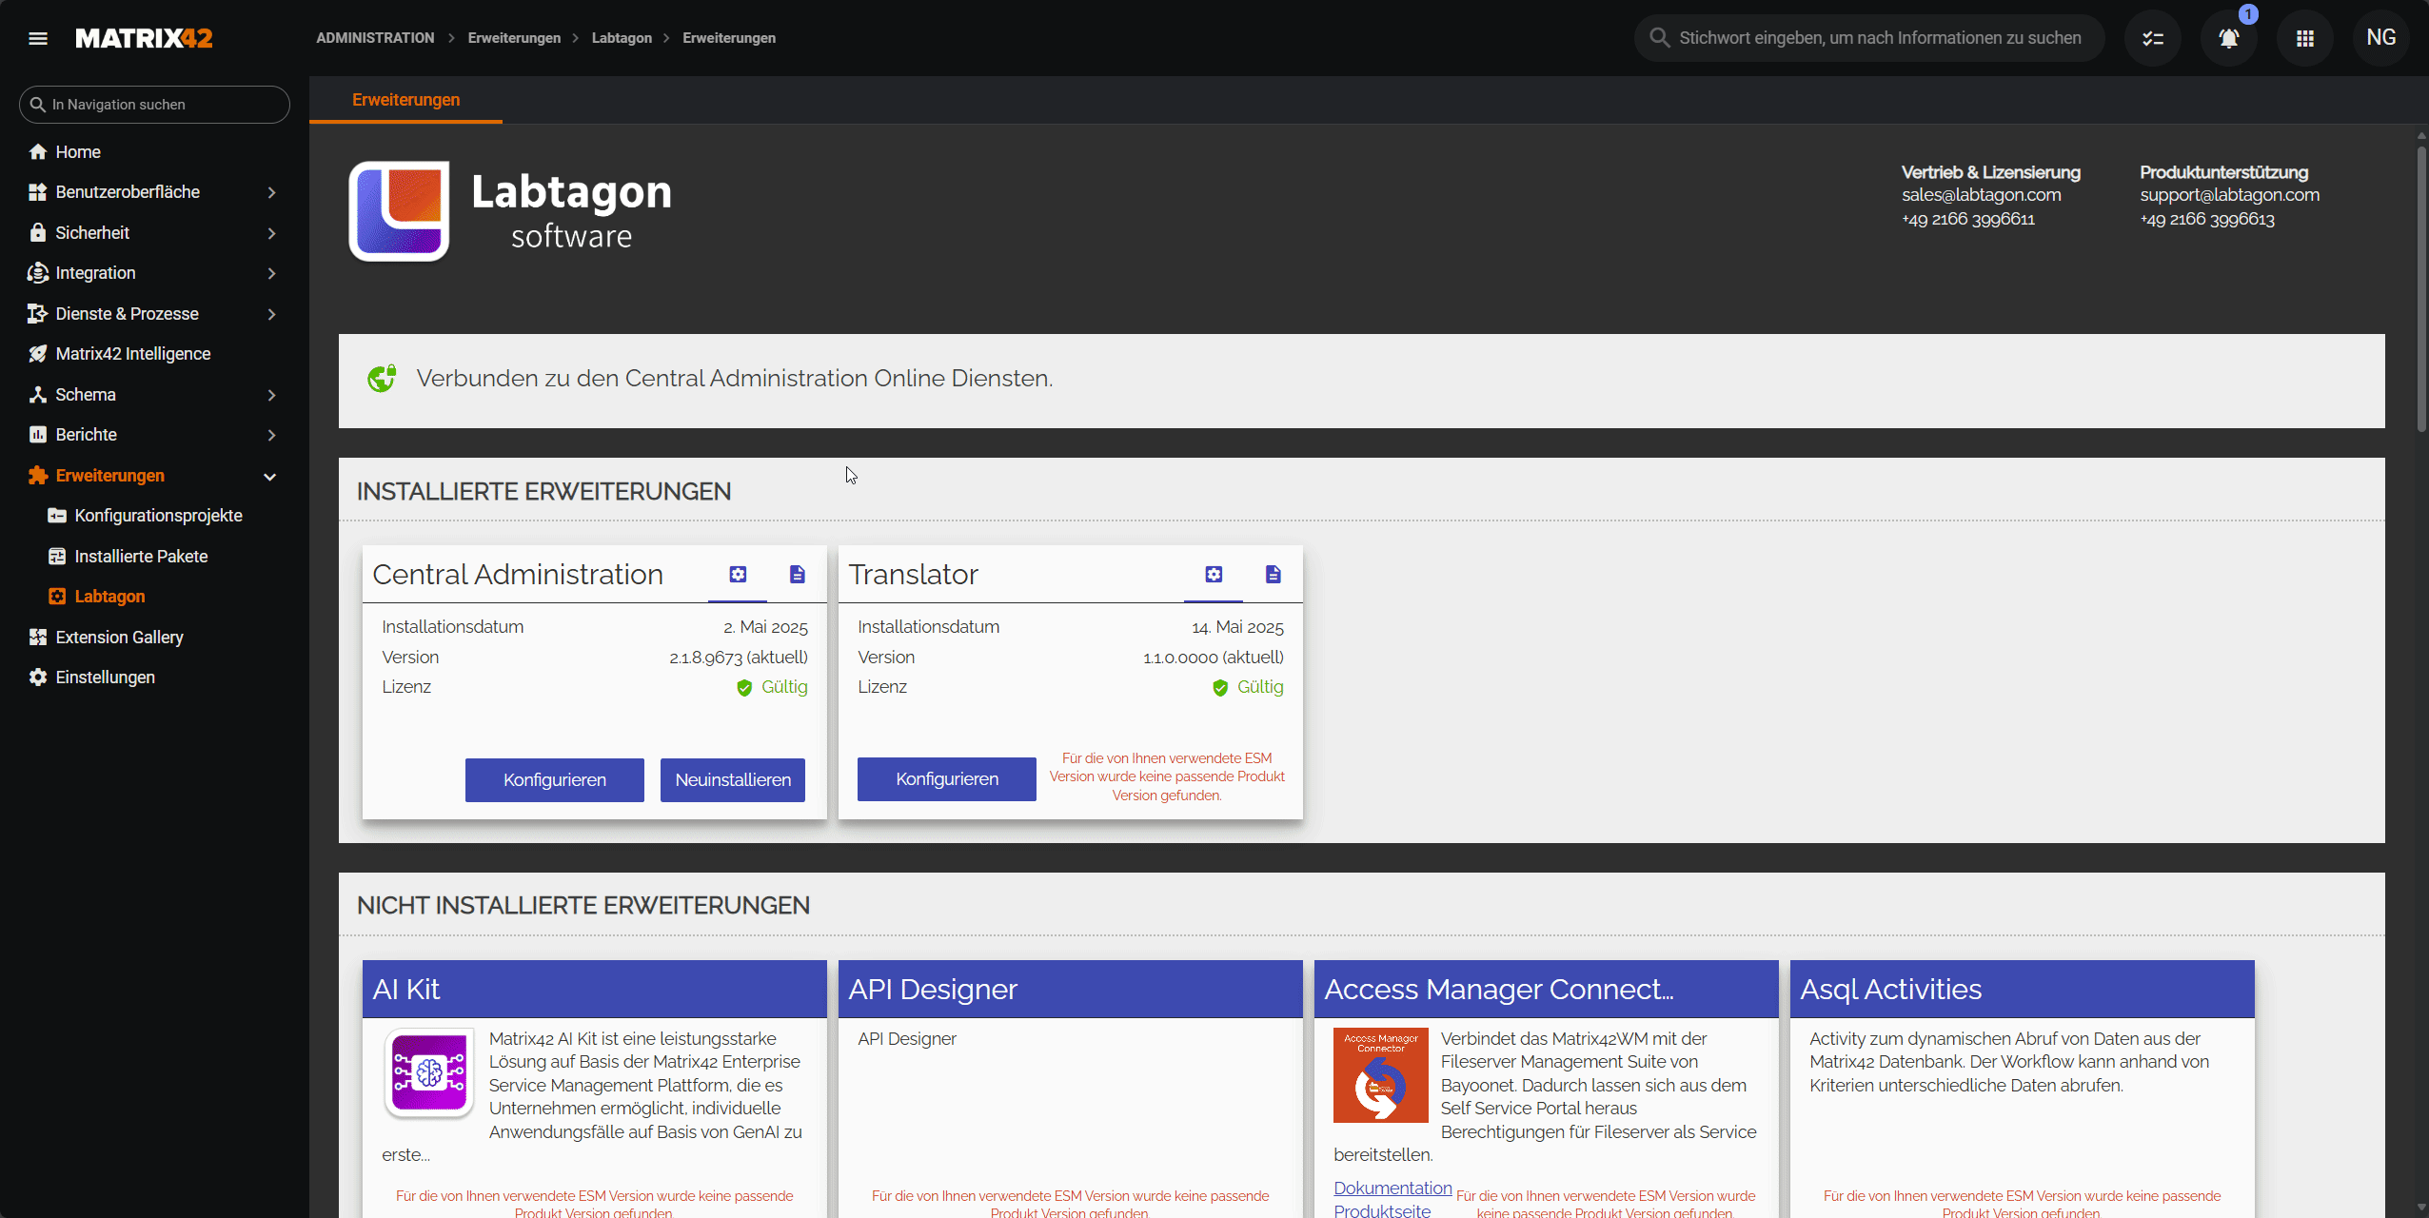Click the Extension Gallery icon
The width and height of the screenshot is (2429, 1218).
point(38,638)
